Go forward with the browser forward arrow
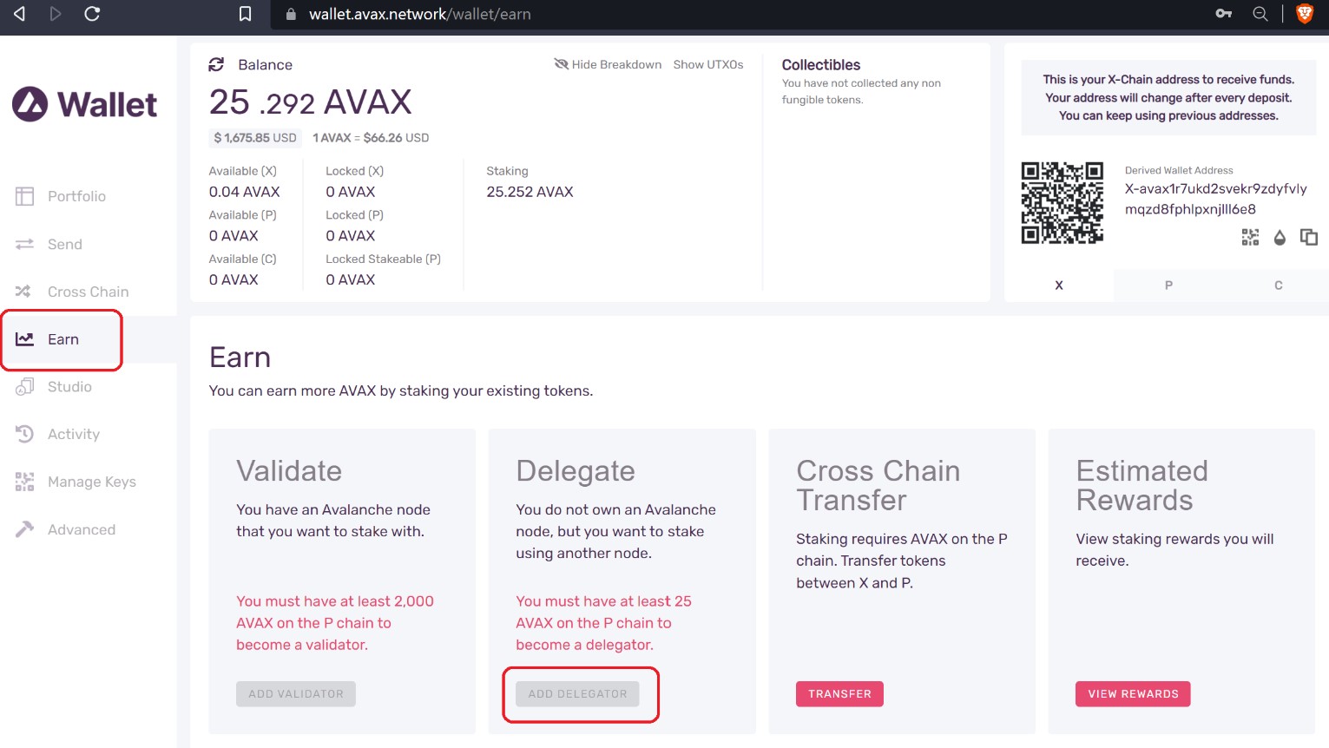The width and height of the screenshot is (1329, 748). click(x=56, y=14)
